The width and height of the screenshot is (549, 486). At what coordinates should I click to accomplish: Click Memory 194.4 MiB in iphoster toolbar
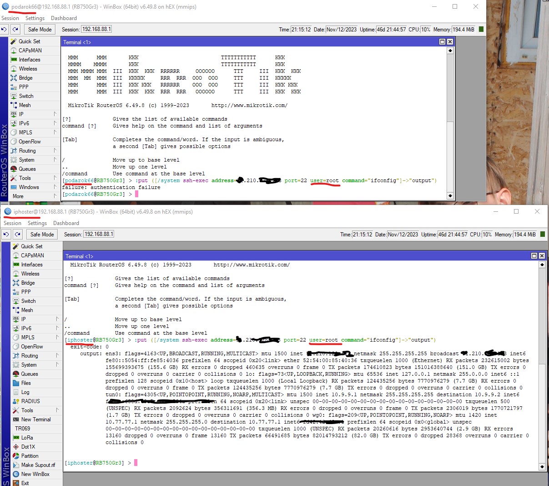pyautogui.click(x=525, y=234)
